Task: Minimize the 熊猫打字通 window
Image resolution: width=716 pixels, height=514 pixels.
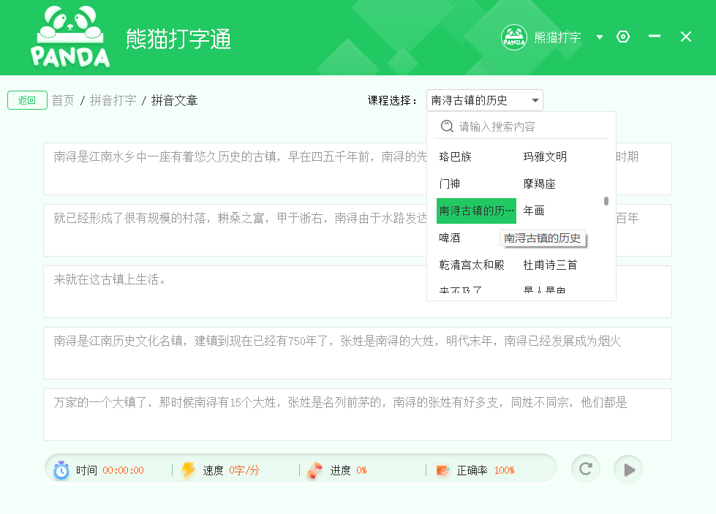Action: coord(655,36)
